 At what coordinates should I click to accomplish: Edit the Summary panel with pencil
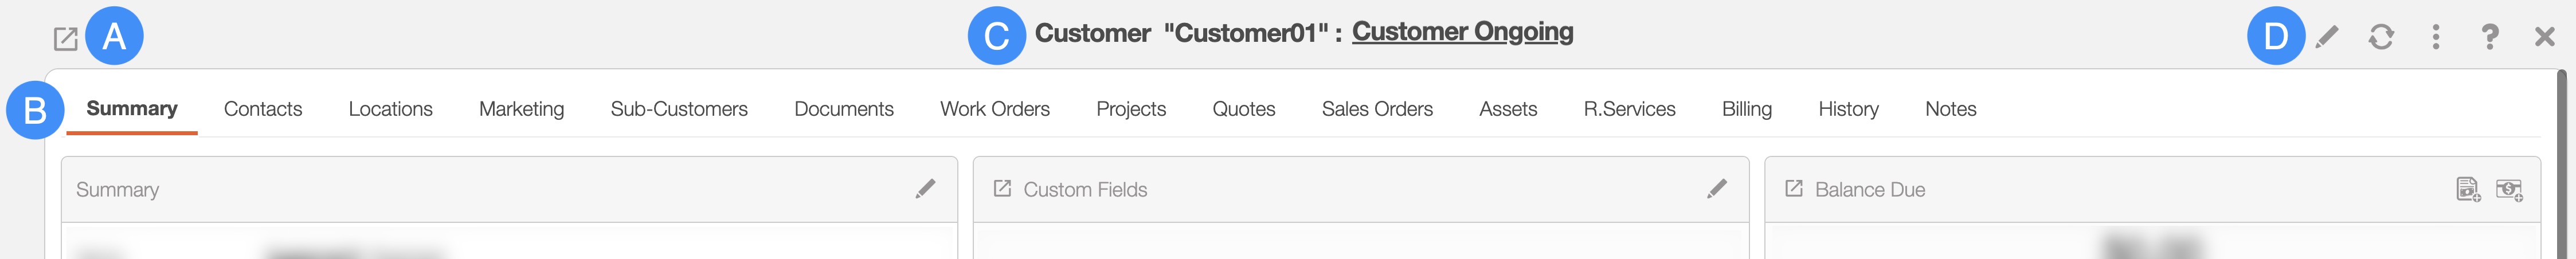[925, 189]
